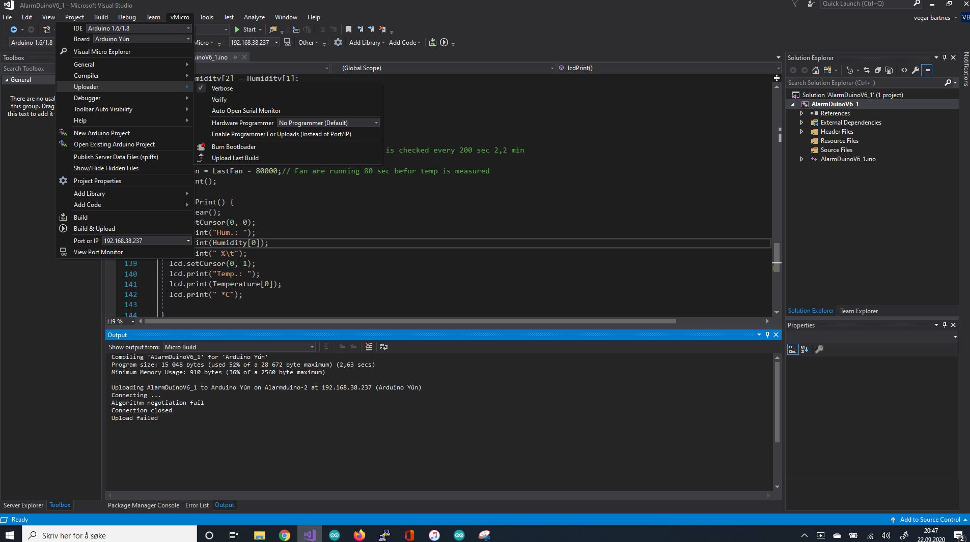Open Properties wrench in Solution Explorer
The image size is (970, 542).
(x=916, y=70)
